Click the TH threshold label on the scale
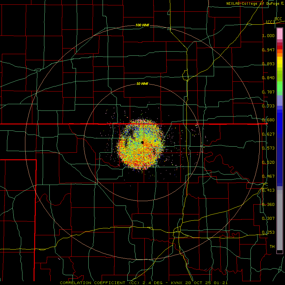285x285 pixels. coord(272,247)
